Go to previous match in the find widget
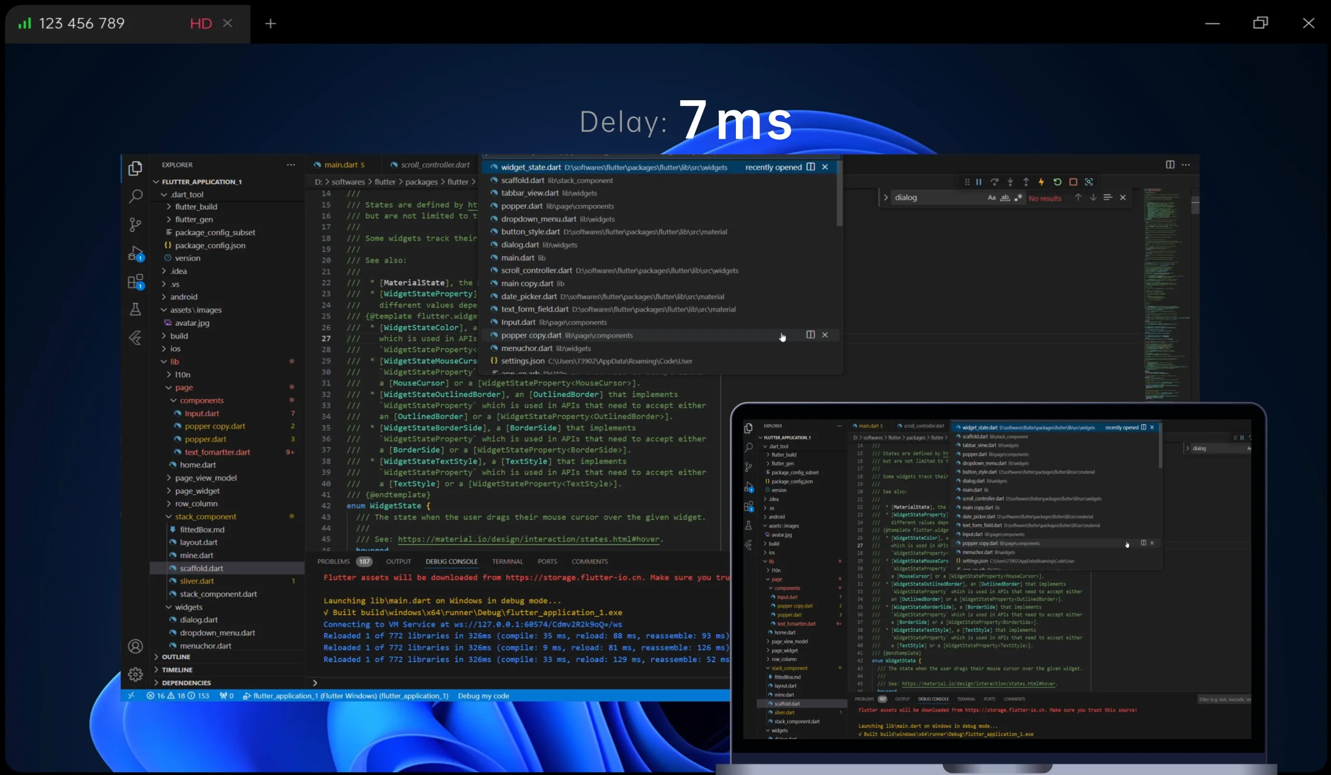 (x=1078, y=198)
